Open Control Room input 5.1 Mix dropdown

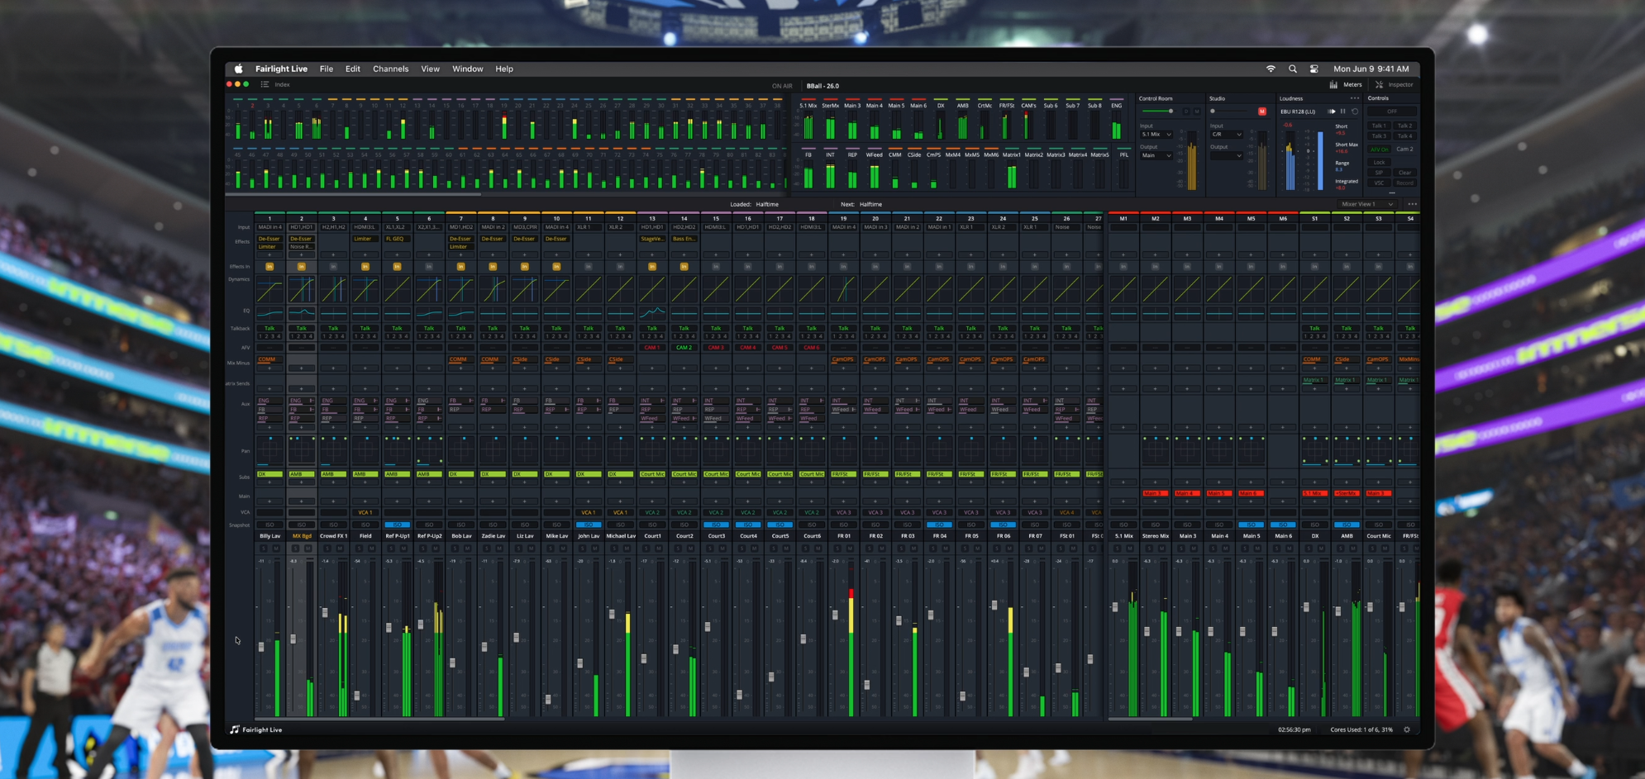click(1156, 135)
